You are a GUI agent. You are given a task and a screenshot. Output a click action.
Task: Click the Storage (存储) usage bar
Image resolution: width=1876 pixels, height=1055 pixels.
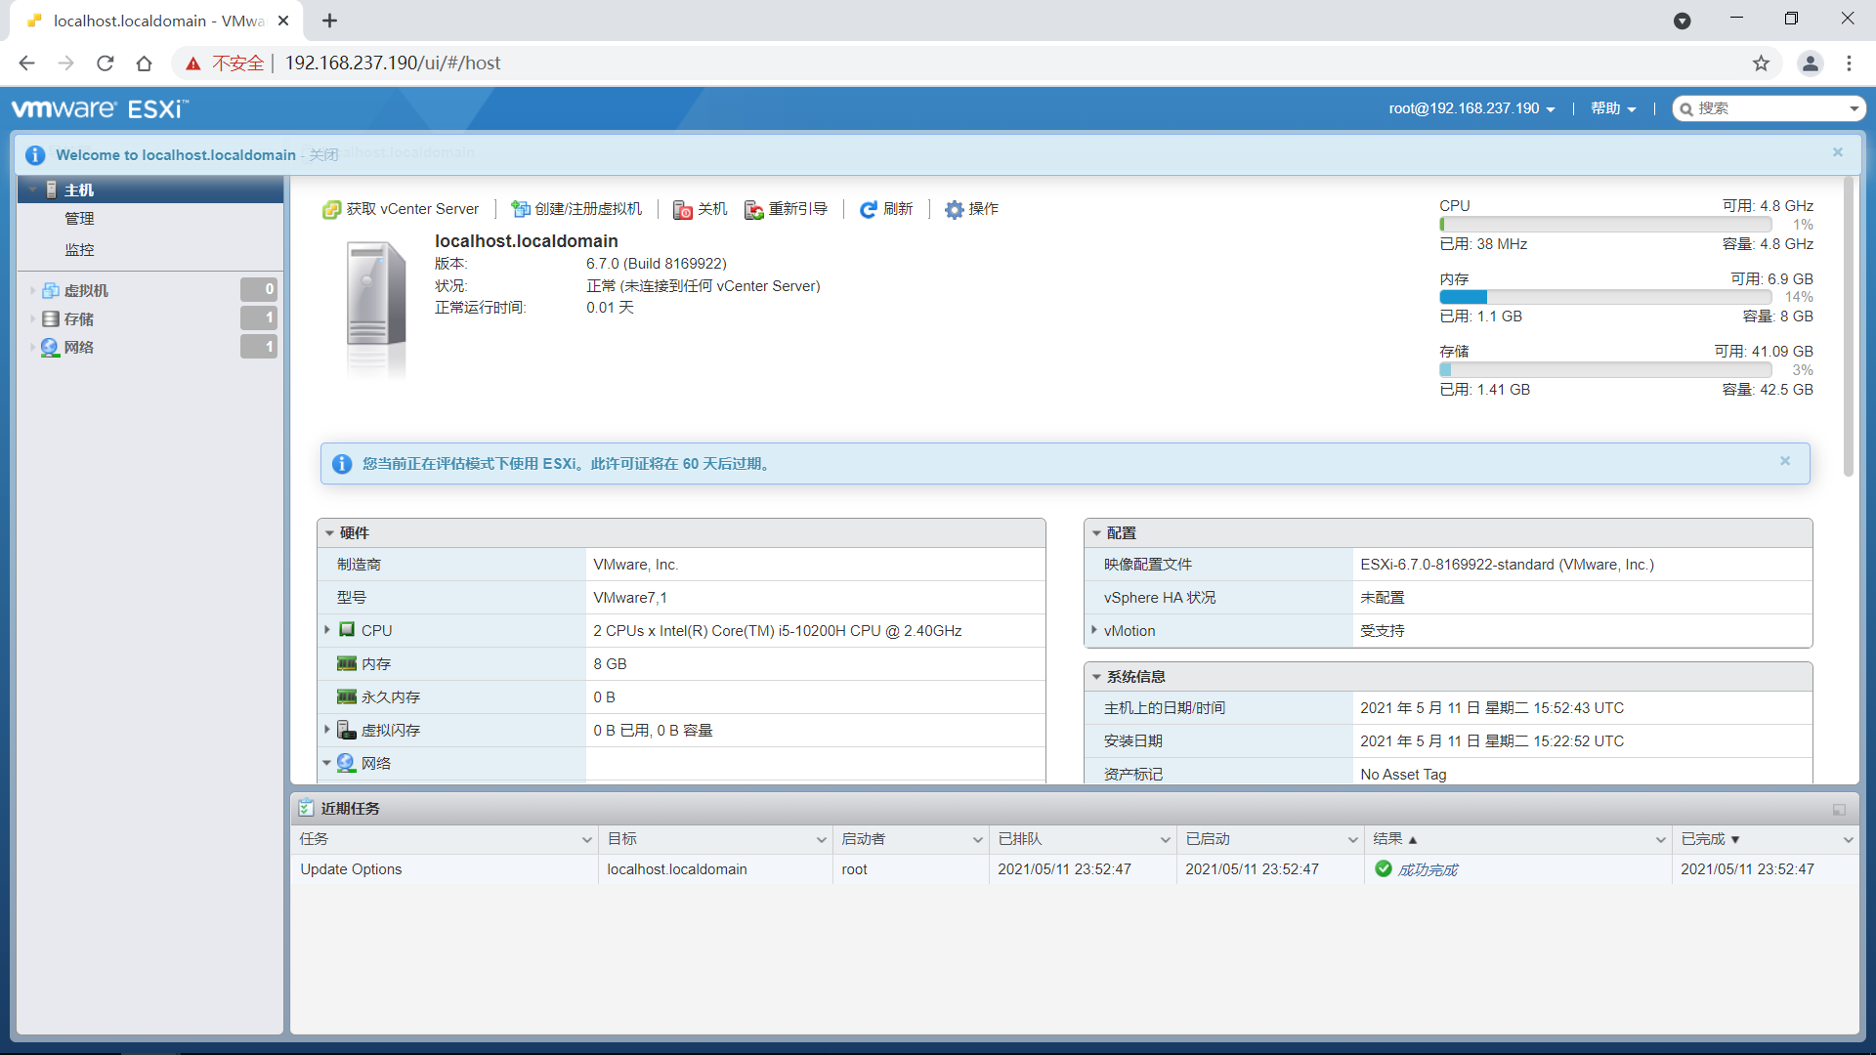coord(1605,370)
